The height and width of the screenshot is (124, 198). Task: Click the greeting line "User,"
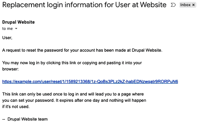tap(7, 38)
